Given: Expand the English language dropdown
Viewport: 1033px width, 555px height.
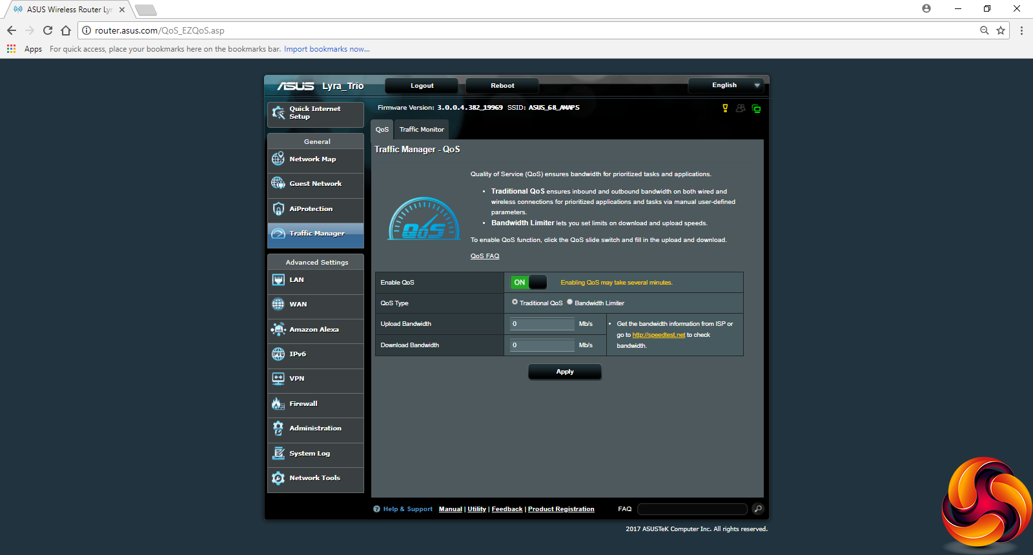Looking at the screenshot, I should pos(726,85).
